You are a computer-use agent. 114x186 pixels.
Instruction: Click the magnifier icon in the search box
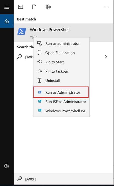tap(19, 179)
